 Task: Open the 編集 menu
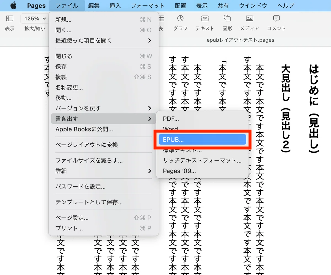click(94, 6)
